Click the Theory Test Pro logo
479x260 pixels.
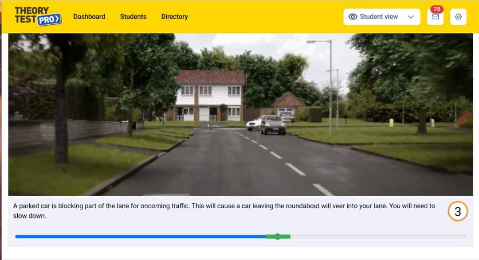pos(38,16)
